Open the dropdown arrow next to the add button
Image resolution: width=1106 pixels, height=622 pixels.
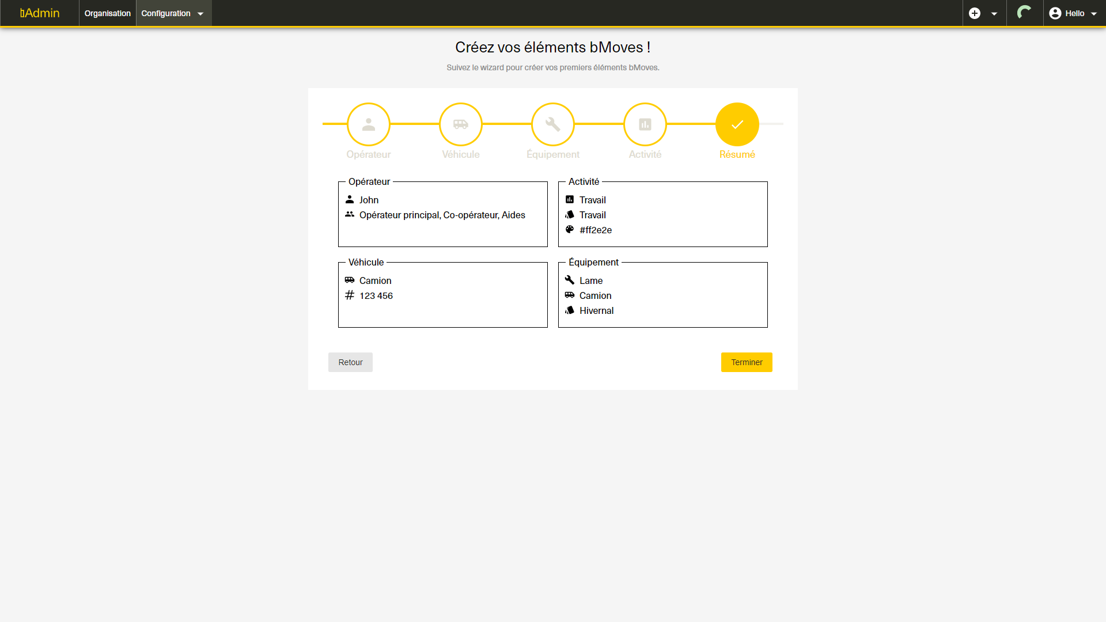[x=994, y=13]
